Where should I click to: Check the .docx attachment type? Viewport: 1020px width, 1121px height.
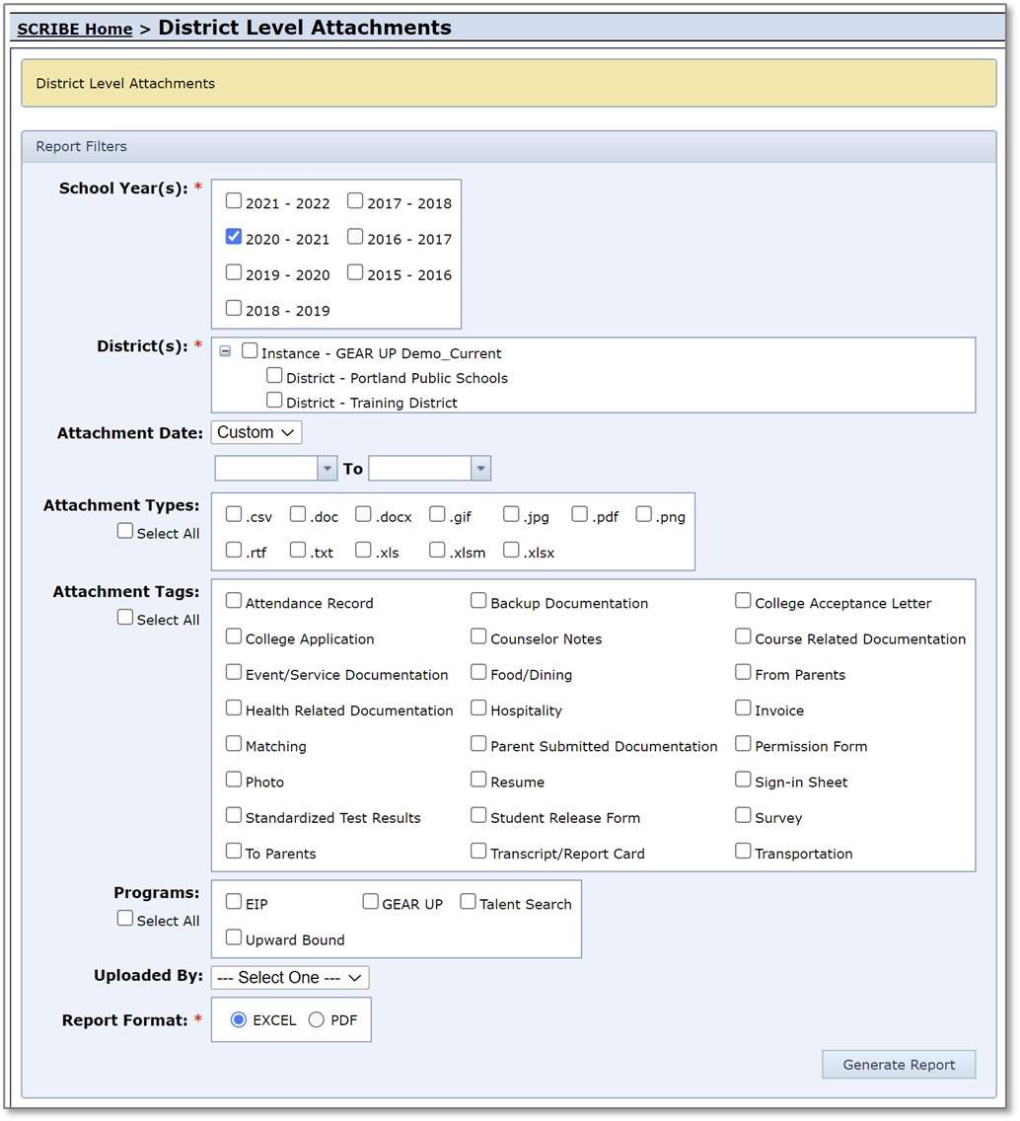(364, 514)
